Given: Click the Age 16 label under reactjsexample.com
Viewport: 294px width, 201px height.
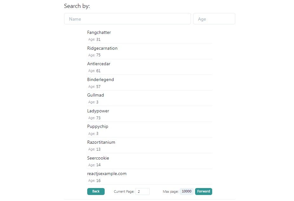Looking at the screenshot, I should [93, 180].
